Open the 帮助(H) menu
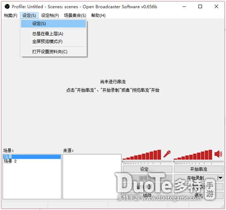This screenshot has height=210, width=226. 98,15
